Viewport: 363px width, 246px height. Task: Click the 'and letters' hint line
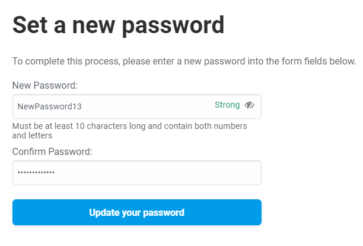click(32, 135)
